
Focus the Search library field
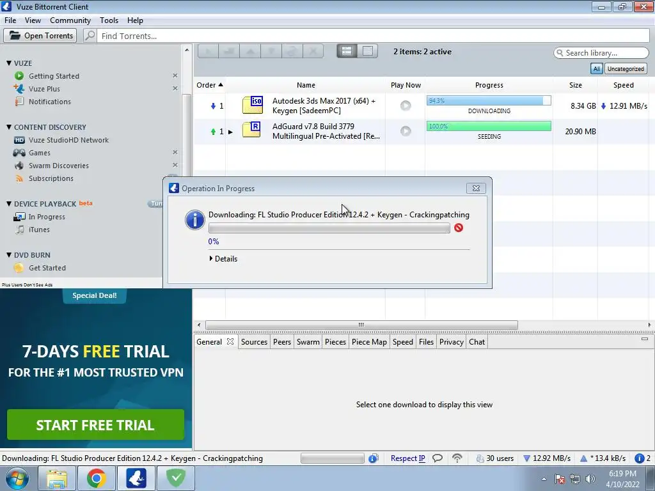coord(601,53)
